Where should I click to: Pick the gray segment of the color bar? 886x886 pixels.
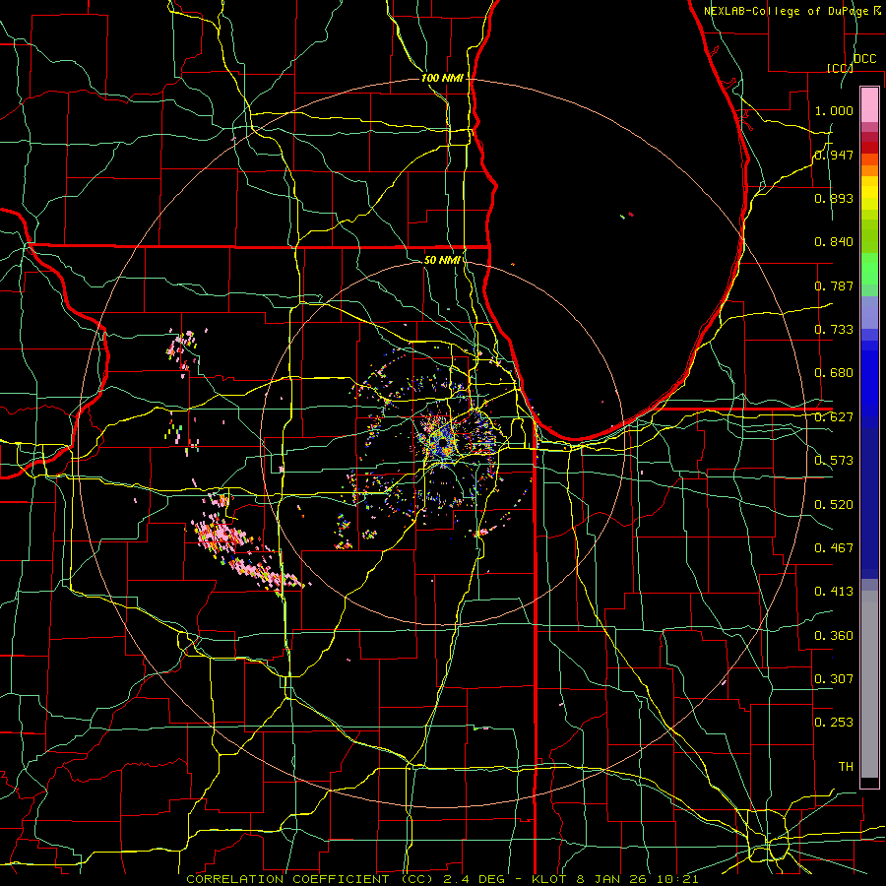pyautogui.click(x=869, y=684)
